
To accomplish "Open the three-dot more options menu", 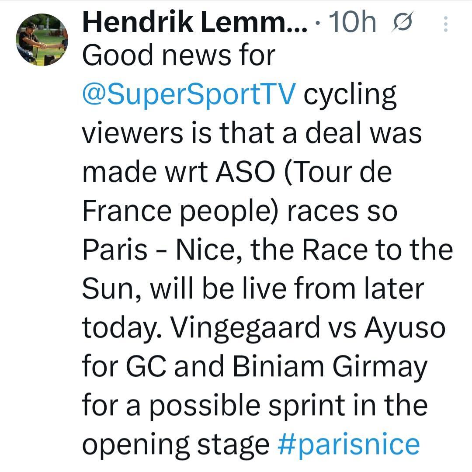I will coord(445,24).
